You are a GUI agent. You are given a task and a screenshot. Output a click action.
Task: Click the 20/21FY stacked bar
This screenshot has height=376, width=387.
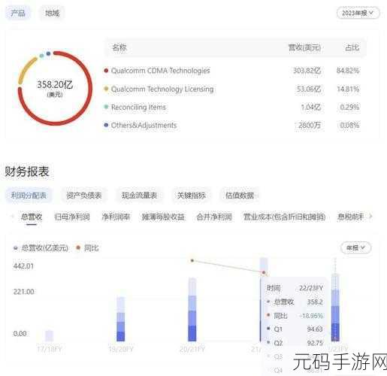point(192,309)
